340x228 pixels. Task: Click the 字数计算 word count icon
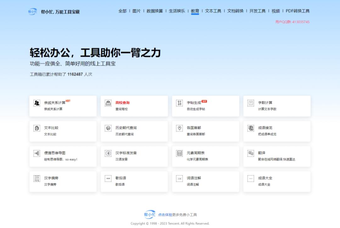coord(251,103)
